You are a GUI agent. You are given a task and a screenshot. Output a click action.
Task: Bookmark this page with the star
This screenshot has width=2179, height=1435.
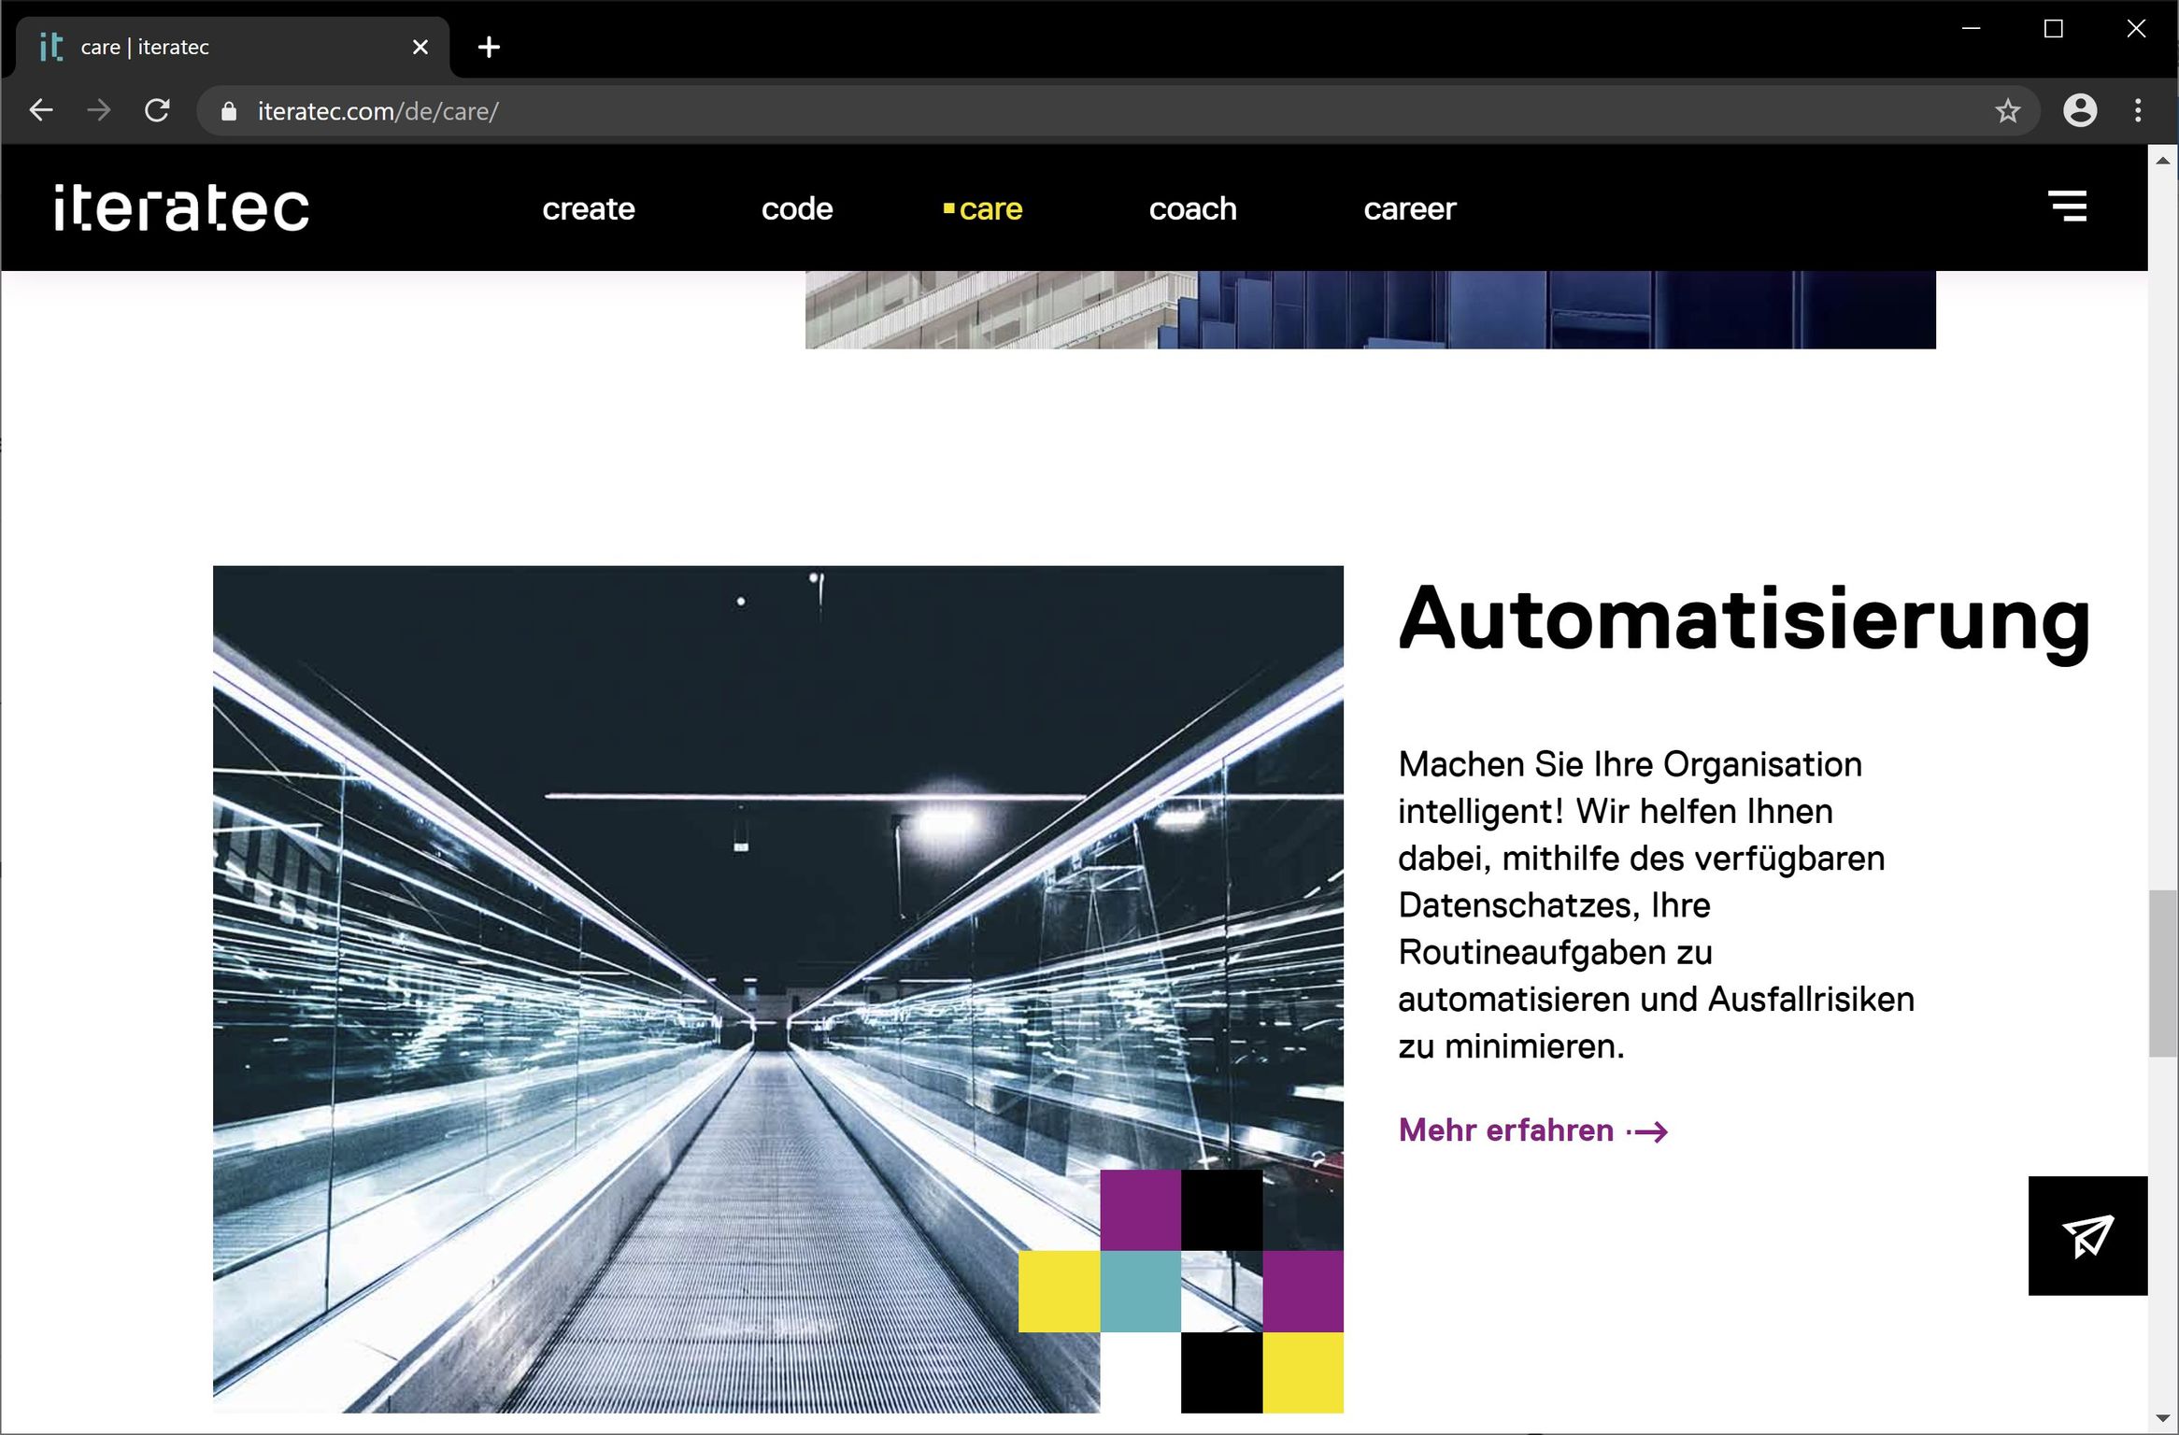2007,111
